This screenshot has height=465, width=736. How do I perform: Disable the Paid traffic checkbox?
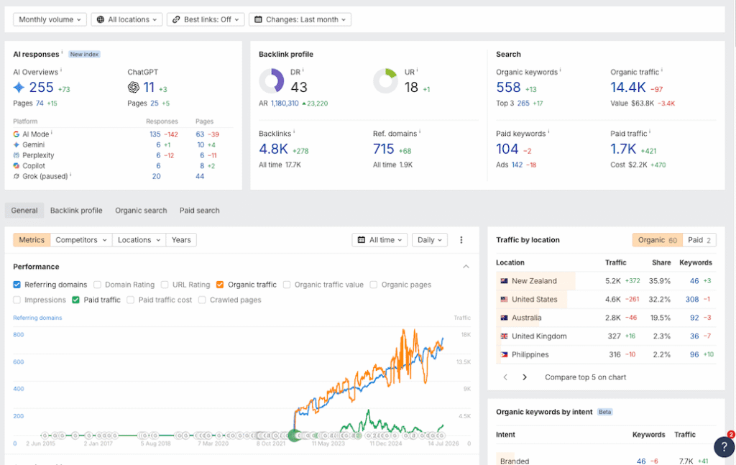click(75, 300)
